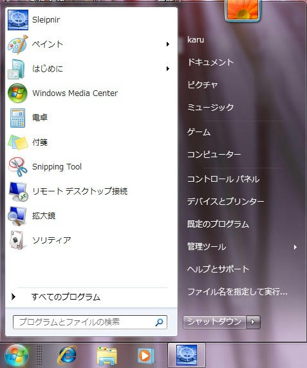307x368 pixels.
Task: Open Windows Explorer folder icon on taskbar
Action: click(x=107, y=356)
